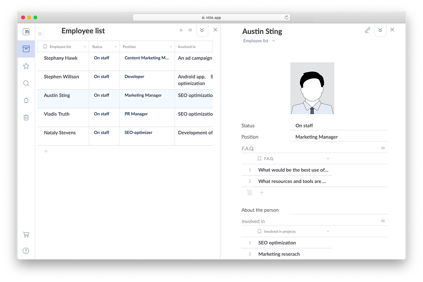This screenshot has height=282, width=423.
Task: Close the Employee list panel
Action: tap(216, 30)
